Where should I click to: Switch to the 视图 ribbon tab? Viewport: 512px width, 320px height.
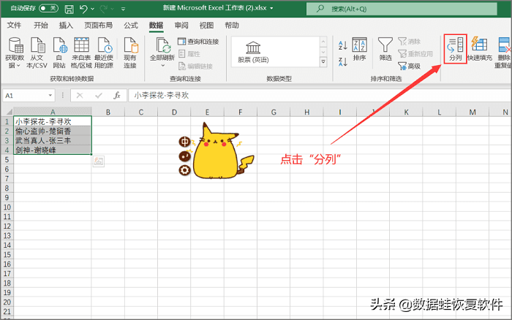click(x=206, y=25)
